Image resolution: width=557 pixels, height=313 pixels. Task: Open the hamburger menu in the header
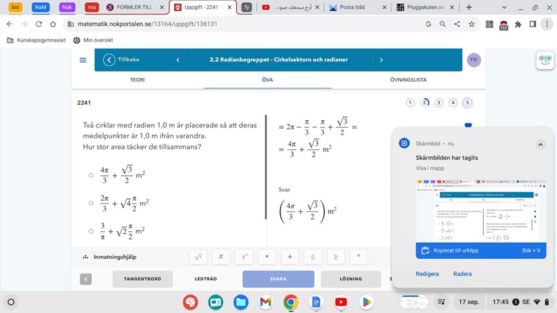click(x=84, y=60)
